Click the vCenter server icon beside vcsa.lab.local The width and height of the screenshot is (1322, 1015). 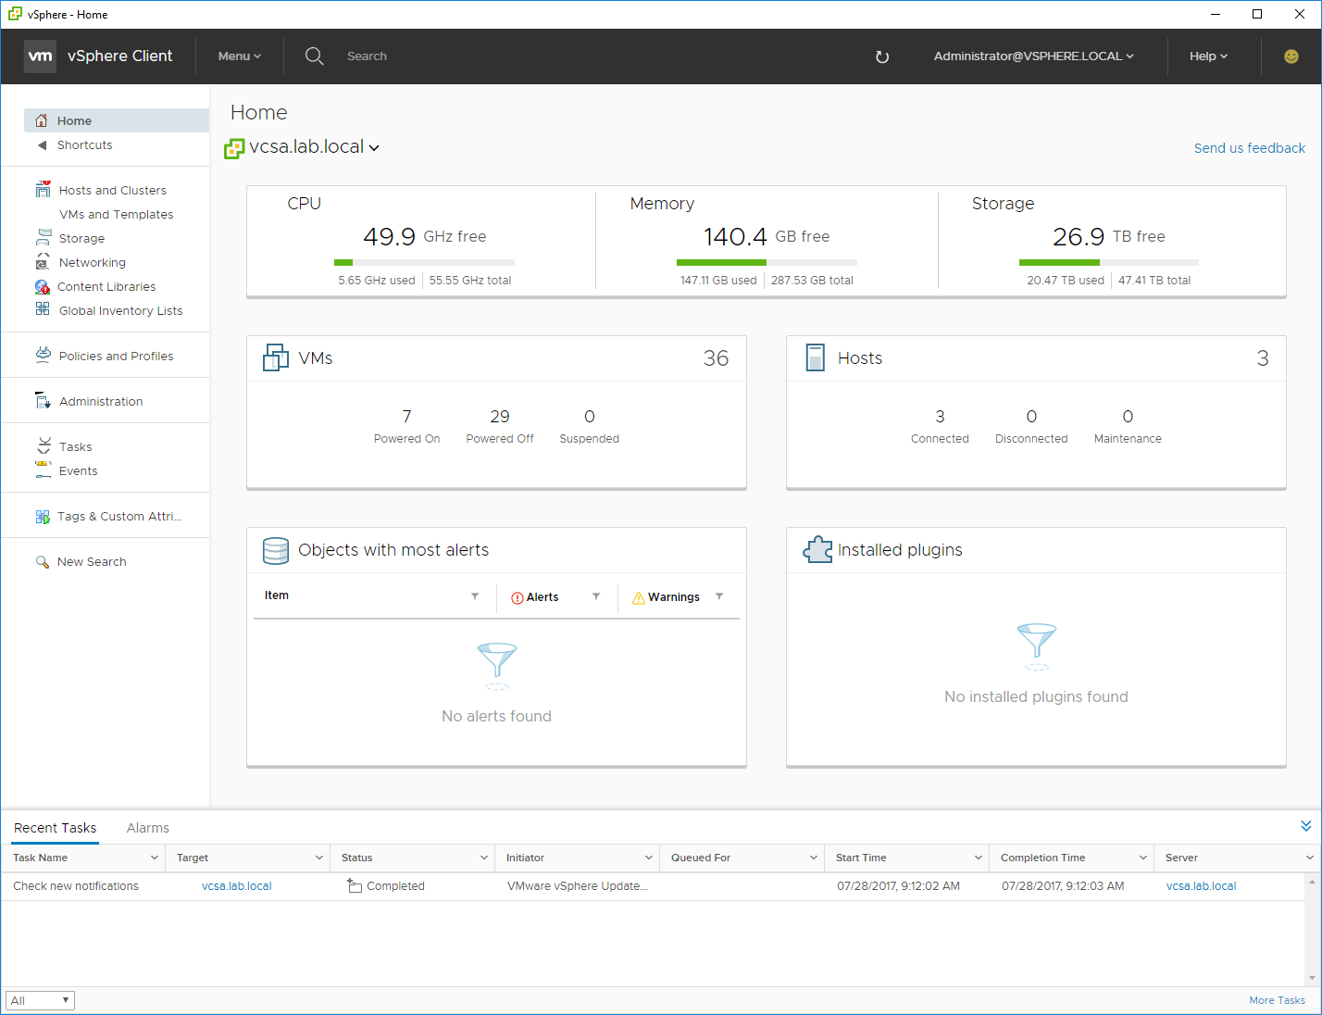234,148
